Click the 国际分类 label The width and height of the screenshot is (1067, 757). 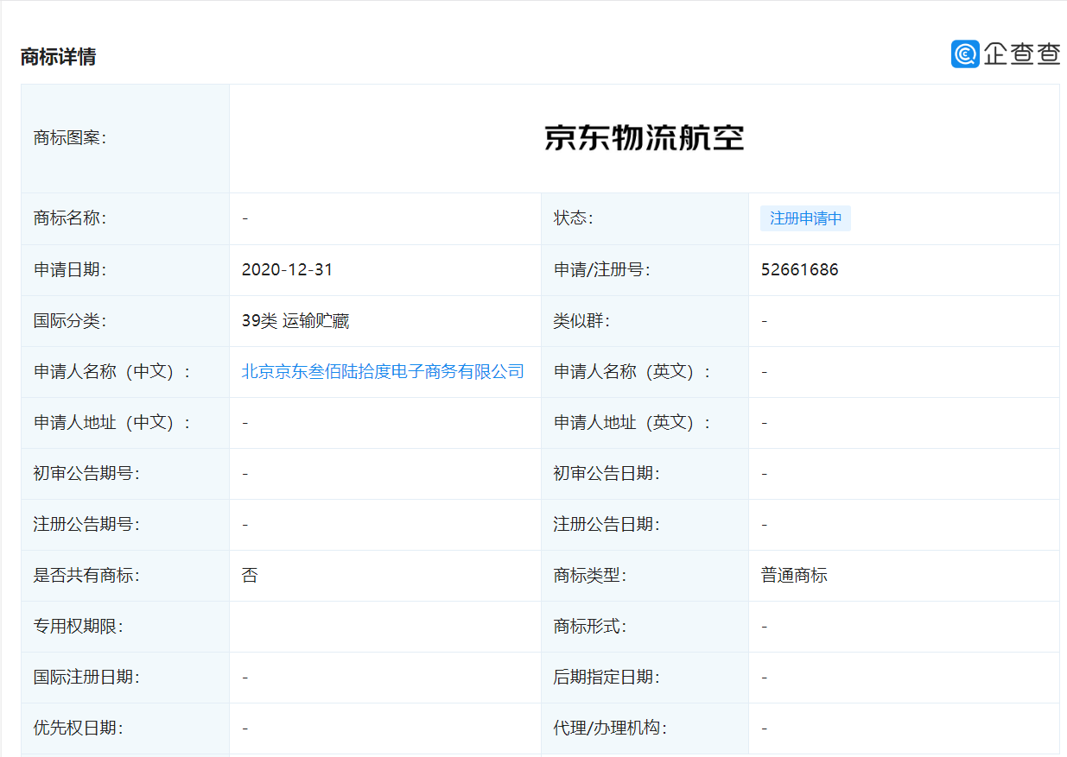pyautogui.click(x=70, y=321)
